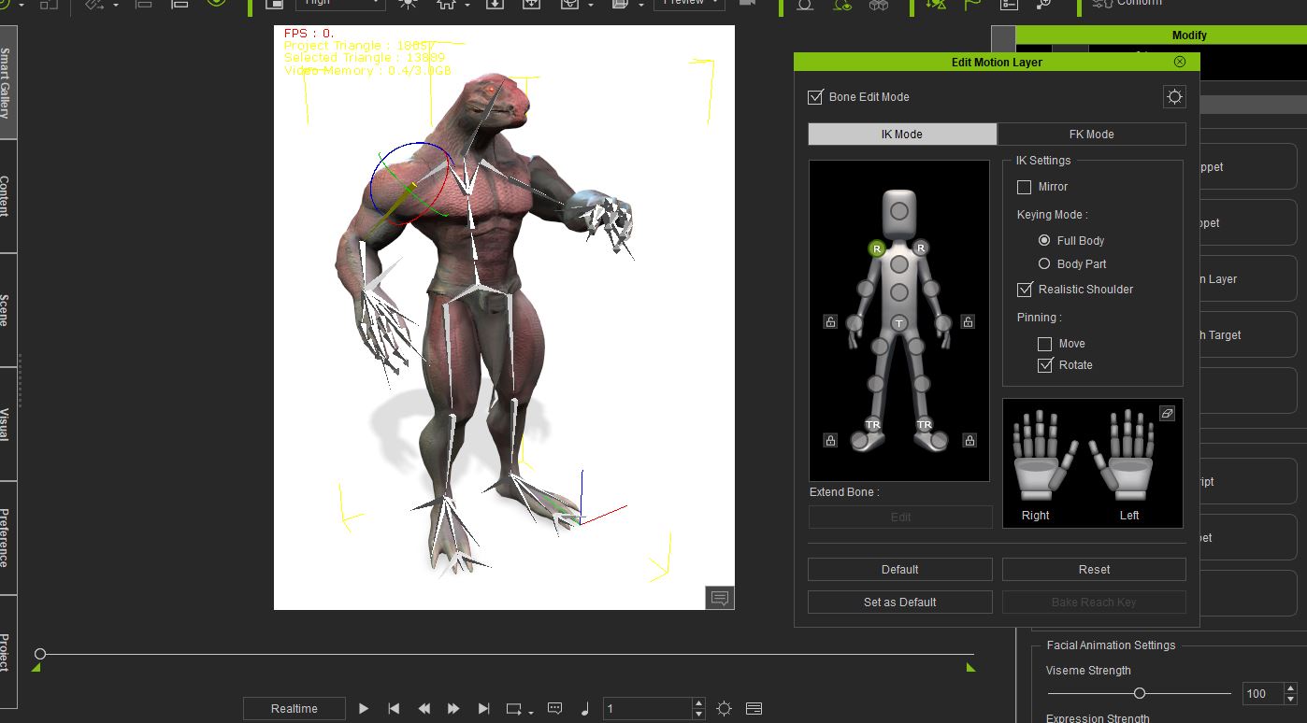This screenshot has width=1307, height=723.
Task: Click eraser icon in hand panel
Action: click(1167, 413)
